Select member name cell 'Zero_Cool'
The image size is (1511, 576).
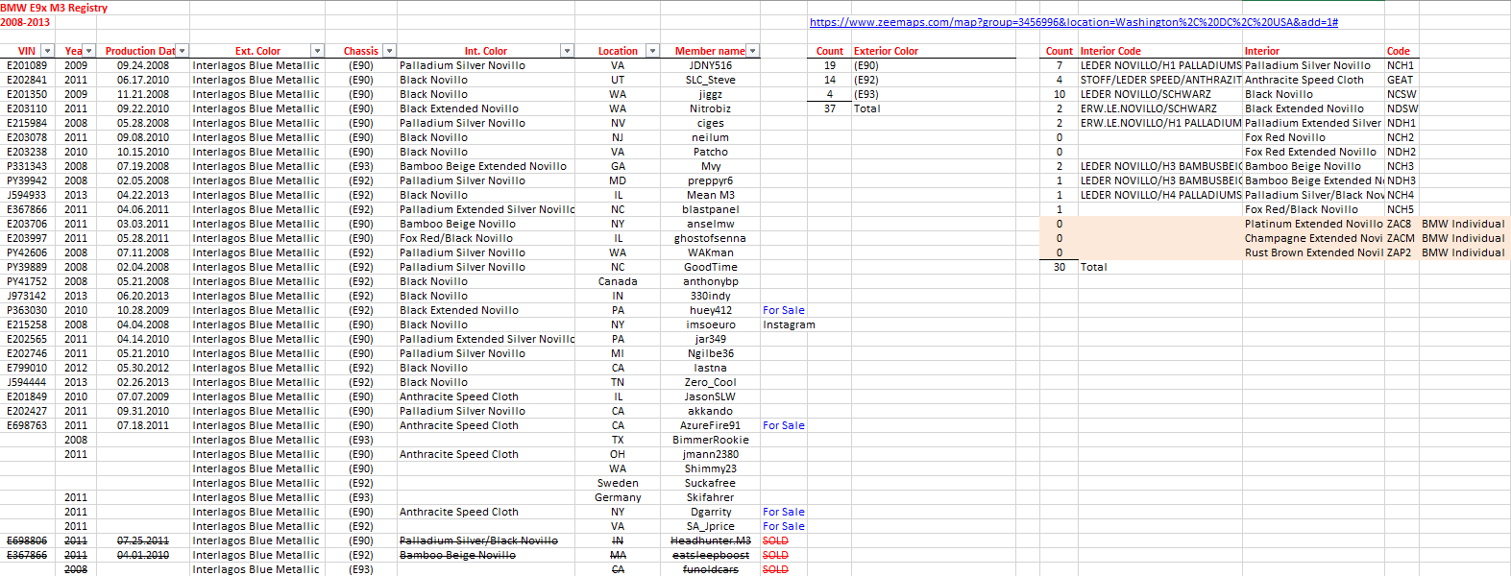point(711,382)
